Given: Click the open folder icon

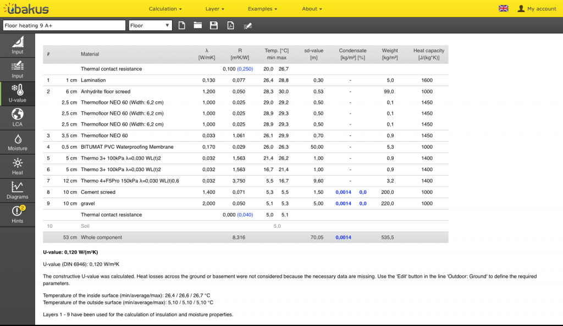Looking at the screenshot, I should [197, 26].
